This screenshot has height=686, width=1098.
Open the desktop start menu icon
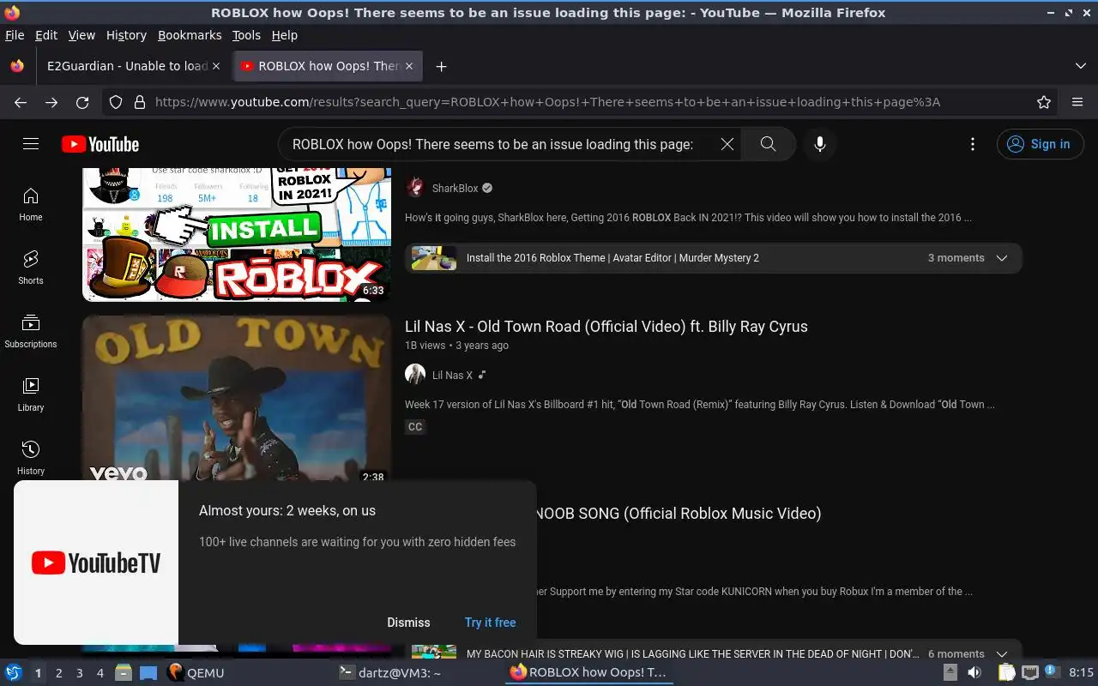coord(14,672)
